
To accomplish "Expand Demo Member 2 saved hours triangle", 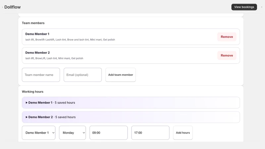I will pyautogui.click(x=26, y=117).
